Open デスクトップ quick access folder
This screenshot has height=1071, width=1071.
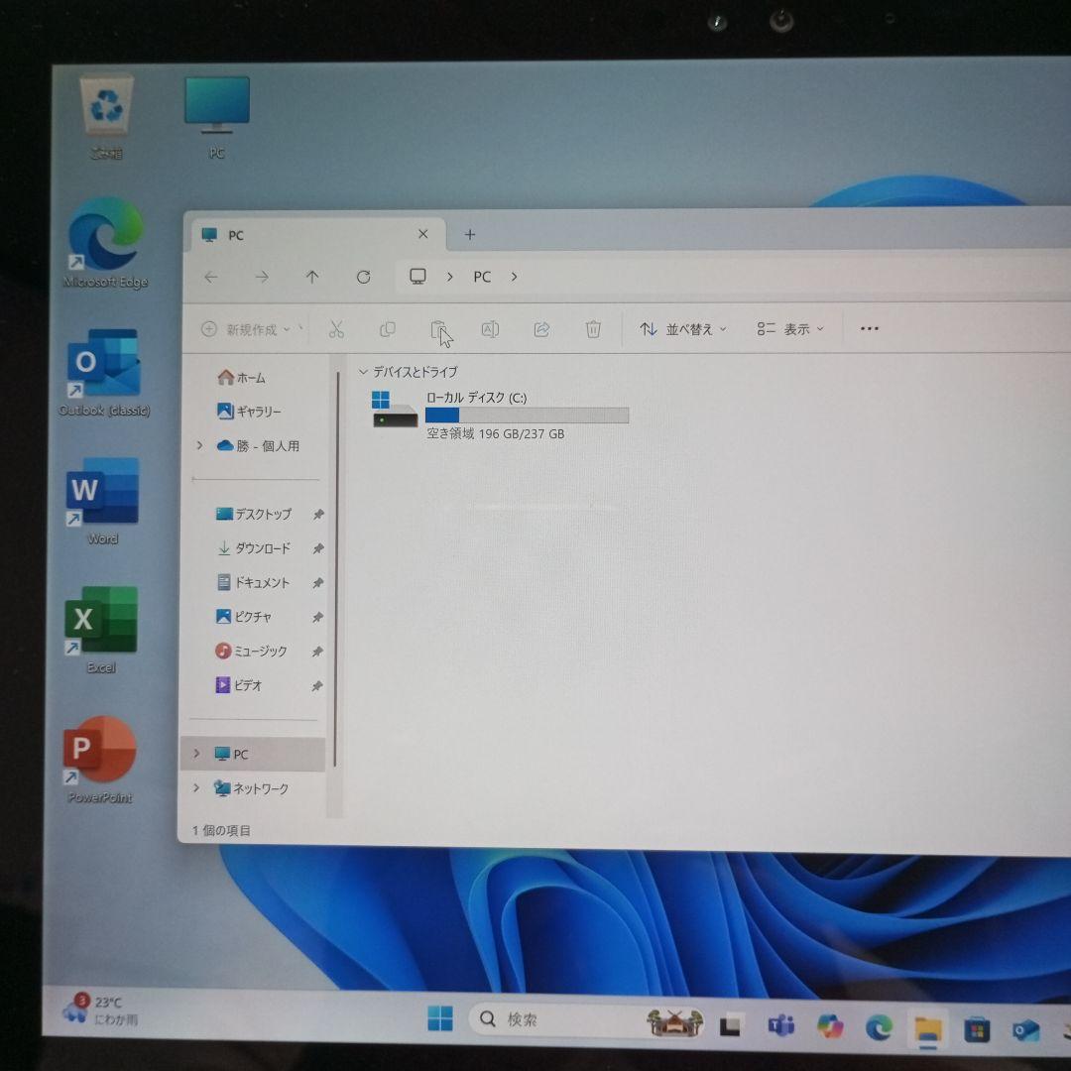(254, 514)
